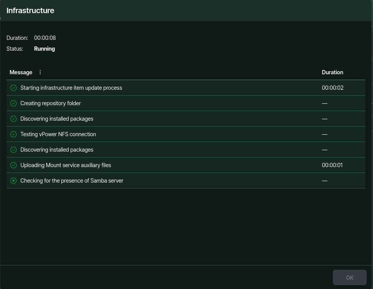Select 'Starting infrastructure item update process' row text
This screenshot has height=289, width=373.
pos(71,88)
